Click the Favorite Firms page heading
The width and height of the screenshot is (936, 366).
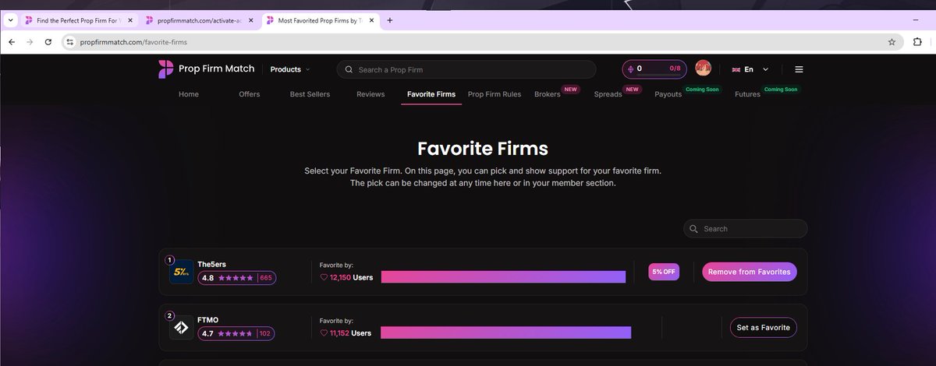point(483,148)
